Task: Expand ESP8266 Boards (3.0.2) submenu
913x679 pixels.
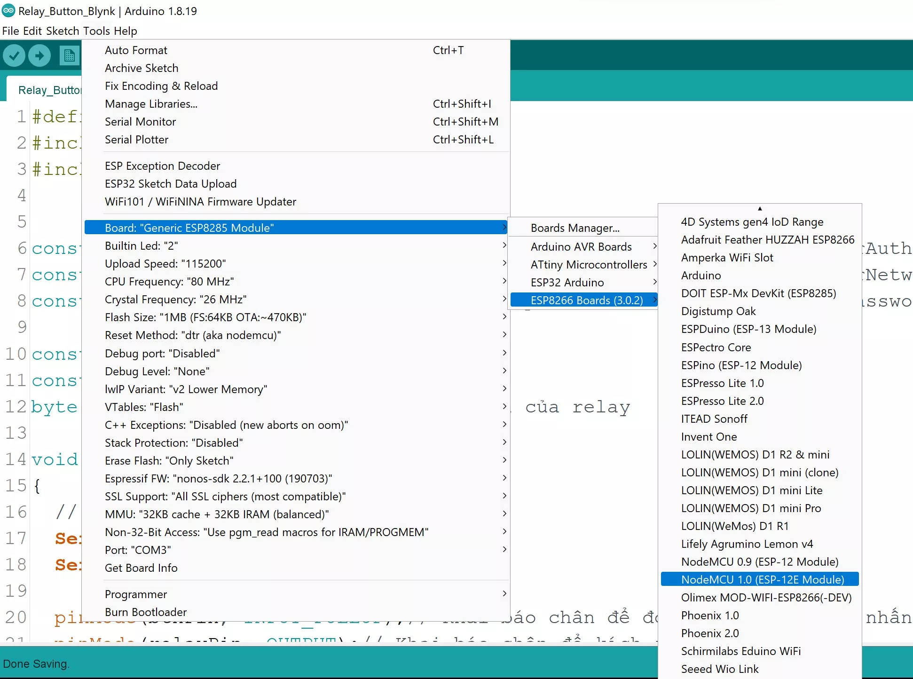Action: pyautogui.click(x=584, y=300)
